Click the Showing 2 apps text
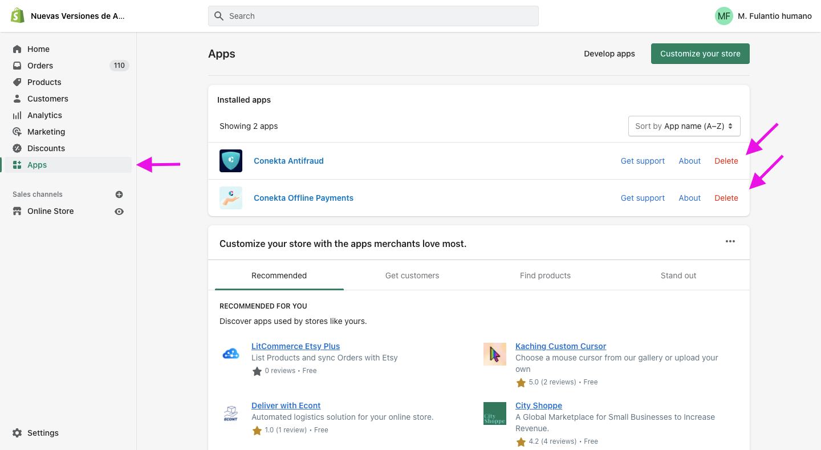The image size is (821, 450). point(249,126)
